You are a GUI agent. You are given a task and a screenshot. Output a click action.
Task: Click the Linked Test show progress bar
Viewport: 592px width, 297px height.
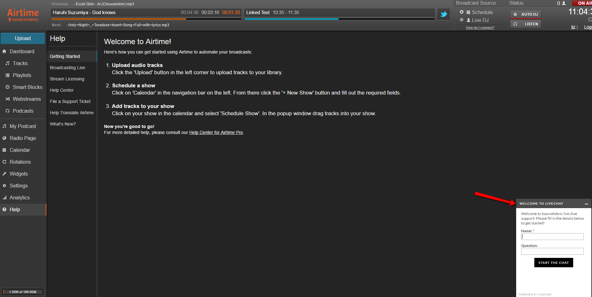tap(339, 19)
